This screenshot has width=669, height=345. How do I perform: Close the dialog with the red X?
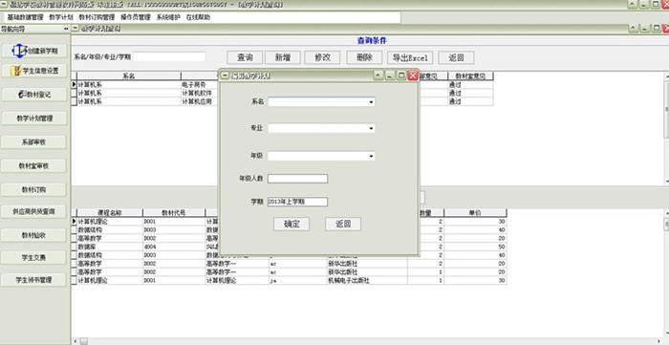pos(413,75)
